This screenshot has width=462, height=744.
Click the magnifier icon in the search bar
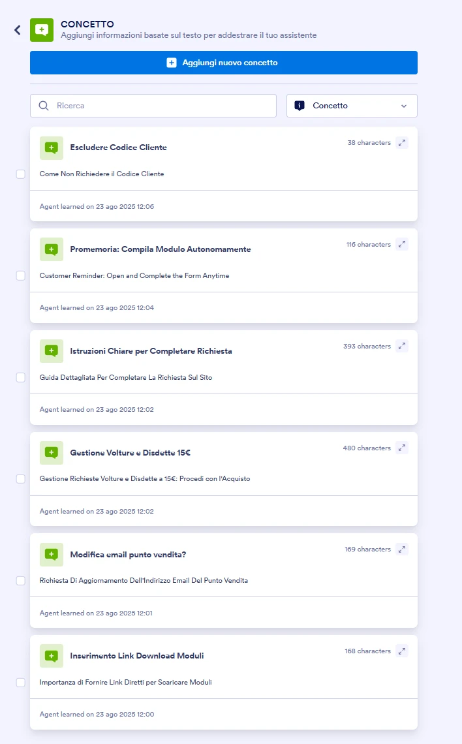tap(44, 105)
